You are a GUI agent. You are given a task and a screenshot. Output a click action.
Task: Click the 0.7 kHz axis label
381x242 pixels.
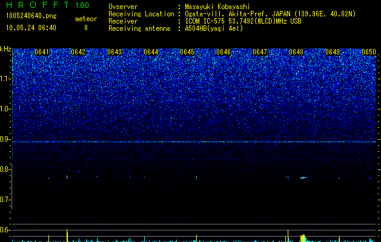tap(5, 200)
